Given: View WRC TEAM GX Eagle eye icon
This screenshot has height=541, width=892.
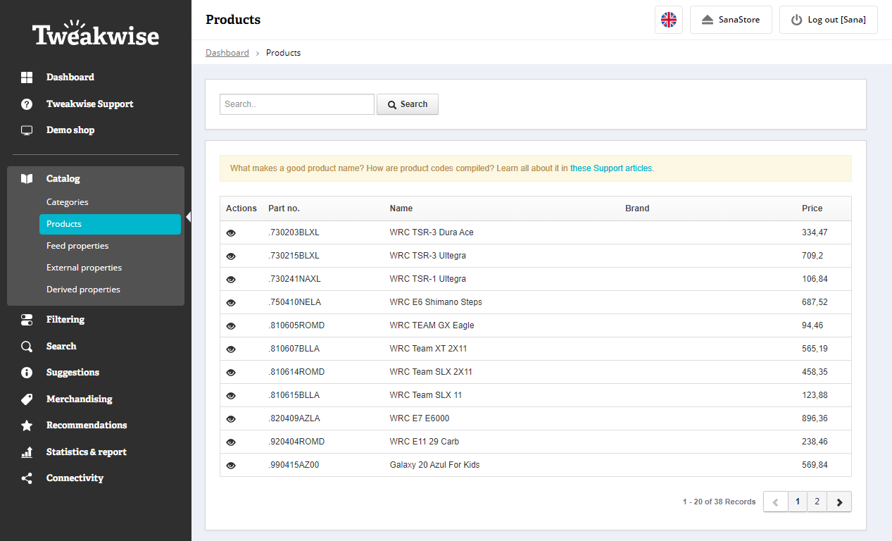Looking at the screenshot, I should click(231, 325).
